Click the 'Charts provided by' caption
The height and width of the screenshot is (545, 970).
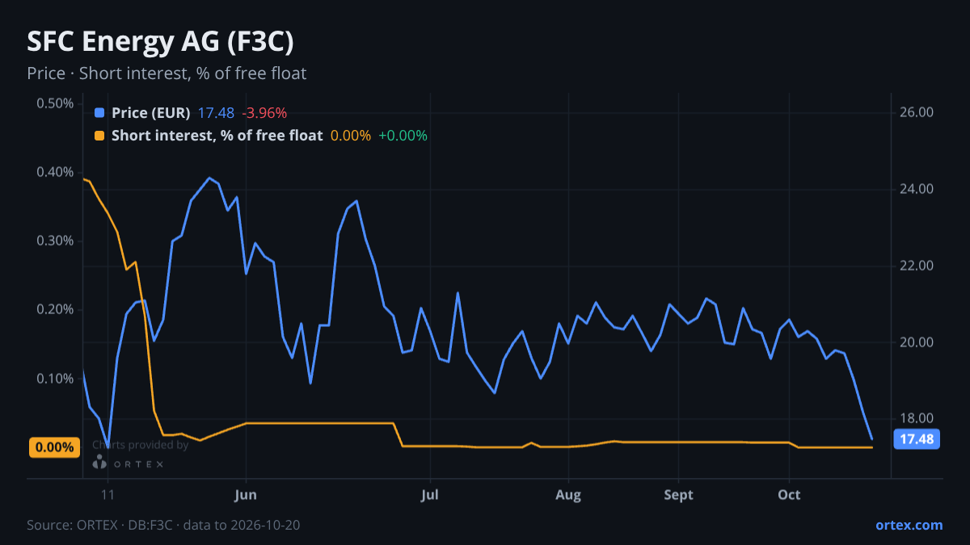[x=140, y=445]
